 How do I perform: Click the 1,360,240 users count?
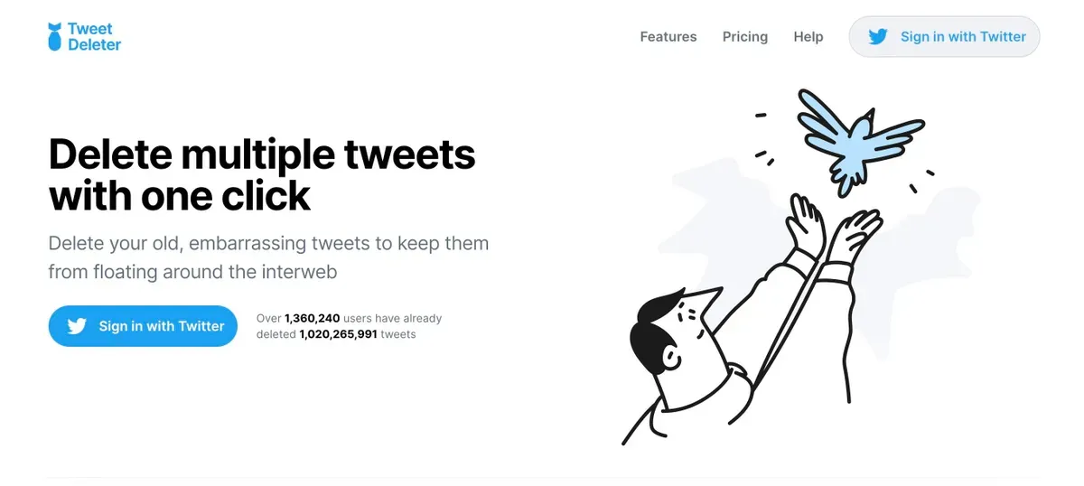tap(312, 319)
